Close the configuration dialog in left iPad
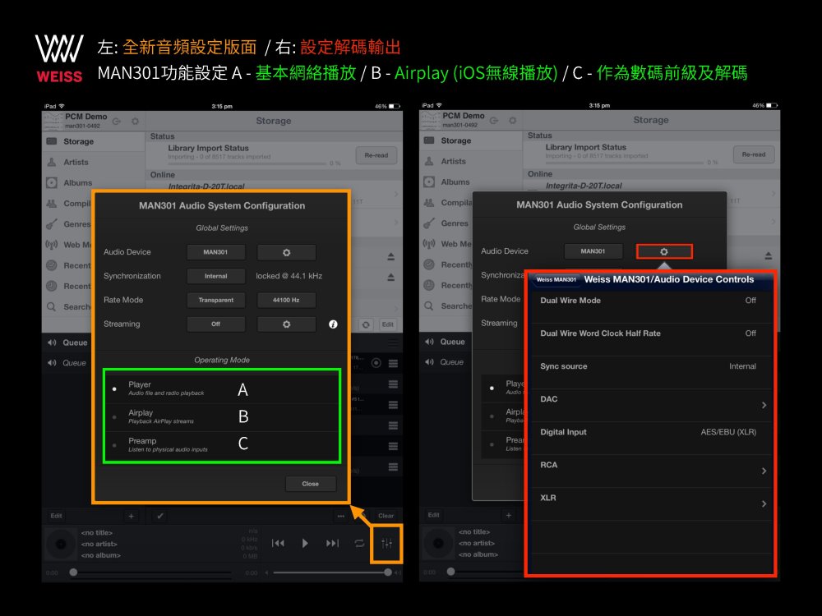822x616 pixels. click(311, 484)
